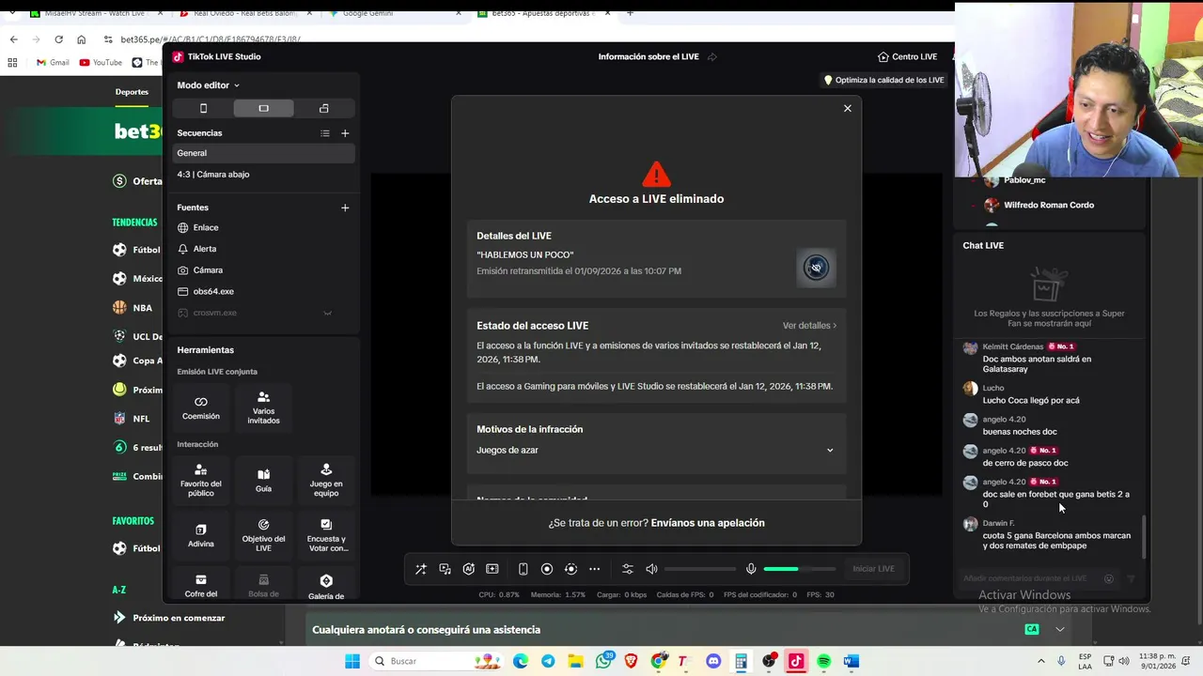
Task: Open the Objetivo del LIVE tool
Action: pos(263,535)
